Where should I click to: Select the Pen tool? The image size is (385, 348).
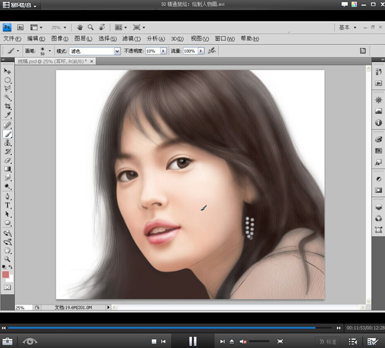pos(7,196)
